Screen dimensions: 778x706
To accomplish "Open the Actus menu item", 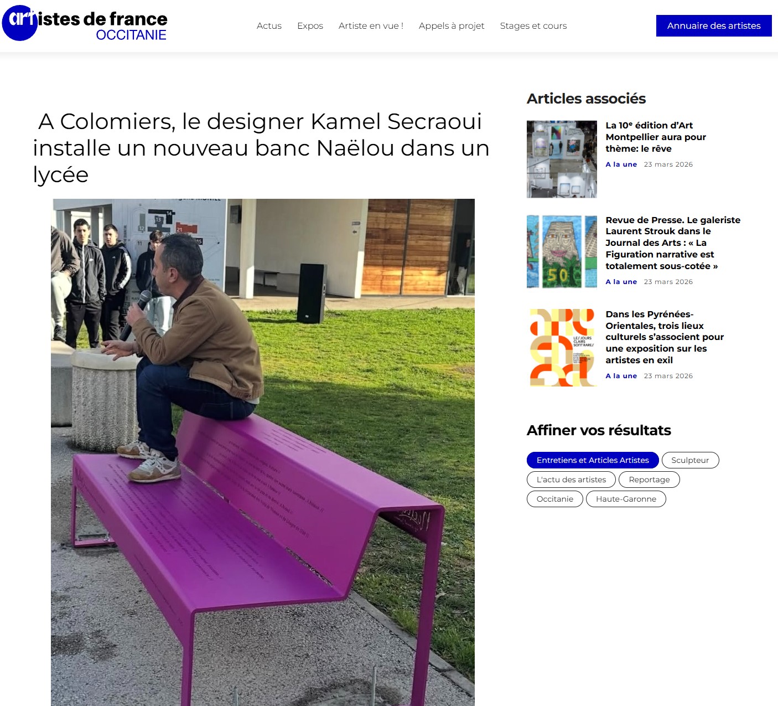I will point(269,25).
